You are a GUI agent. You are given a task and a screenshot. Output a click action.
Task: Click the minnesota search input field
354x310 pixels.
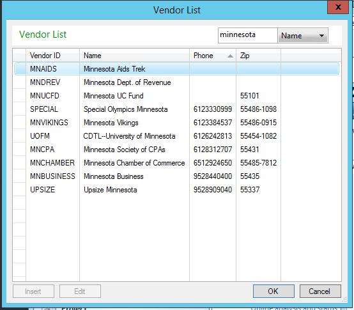(247, 35)
